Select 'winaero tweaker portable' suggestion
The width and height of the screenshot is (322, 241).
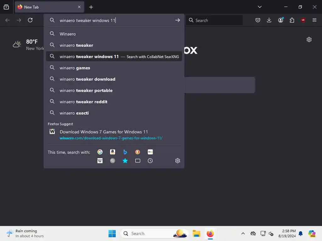click(x=114, y=90)
